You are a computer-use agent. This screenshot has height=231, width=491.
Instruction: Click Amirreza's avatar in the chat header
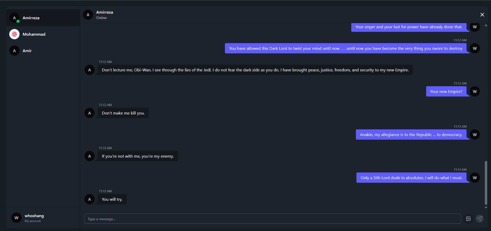coord(88,15)
